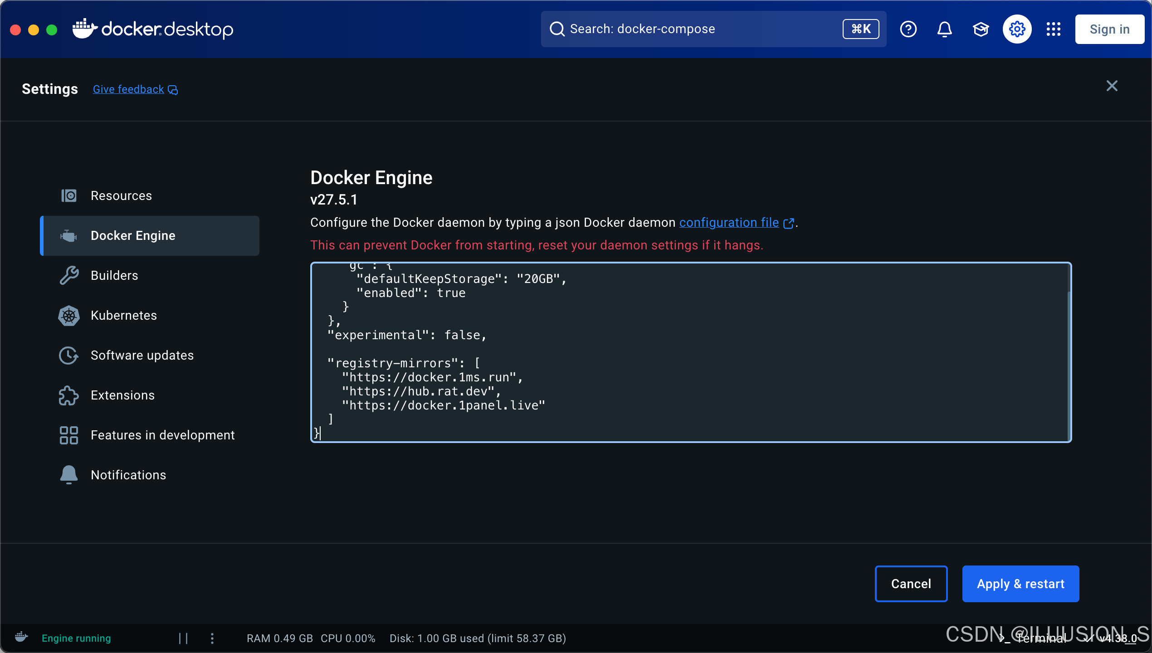
Task: Open Software updates settings section
Action: [x=150, y=356]
